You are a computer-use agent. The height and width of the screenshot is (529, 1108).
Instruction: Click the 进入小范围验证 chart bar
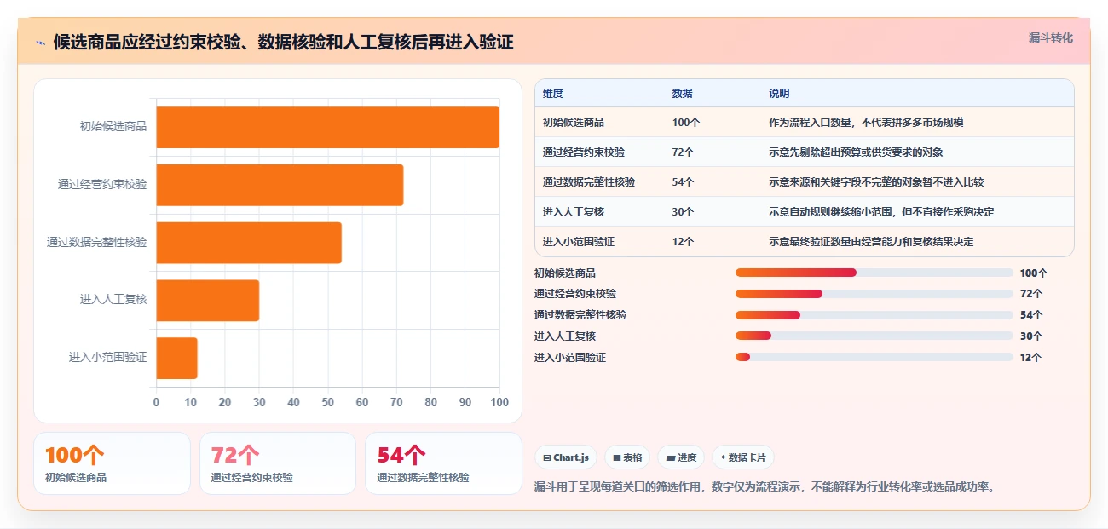pos(177,359)
